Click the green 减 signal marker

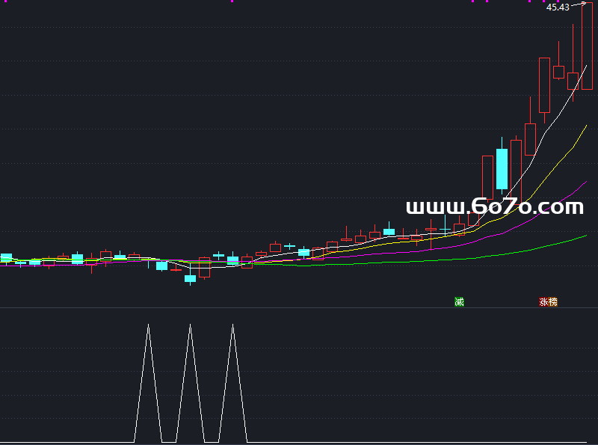[x=459, y=302]
